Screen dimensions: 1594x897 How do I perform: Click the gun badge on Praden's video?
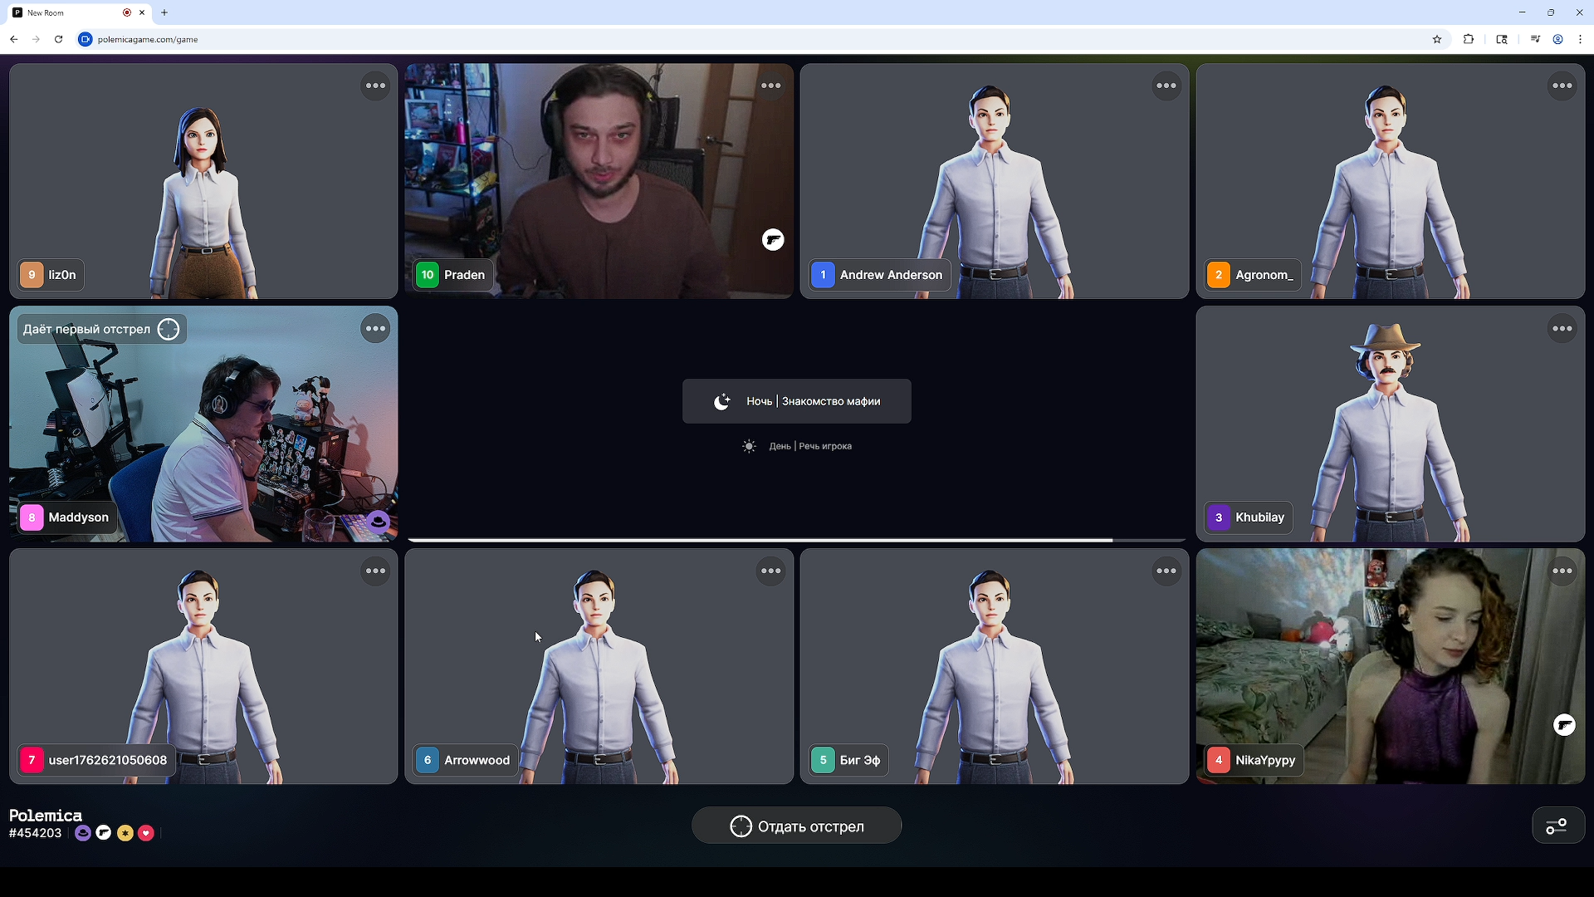coord(773,240)
